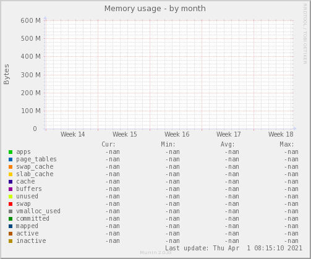Screen dimensions: 311x259
Task: Click the purple buffers legend swatch
Action: (x=11, y=189)
